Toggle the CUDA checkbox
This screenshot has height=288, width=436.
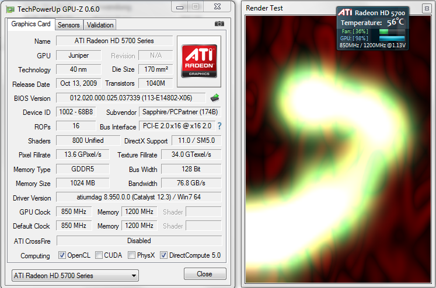99,255
